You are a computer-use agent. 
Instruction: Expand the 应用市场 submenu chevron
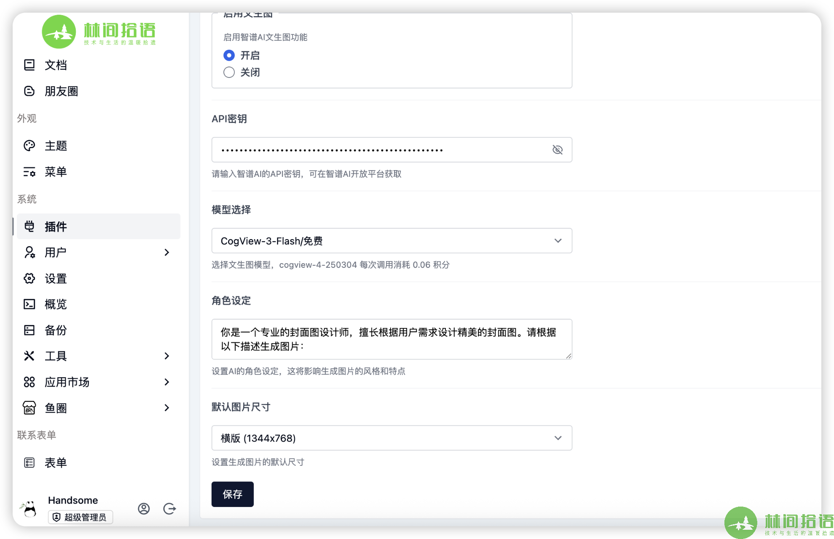[167, 382]
